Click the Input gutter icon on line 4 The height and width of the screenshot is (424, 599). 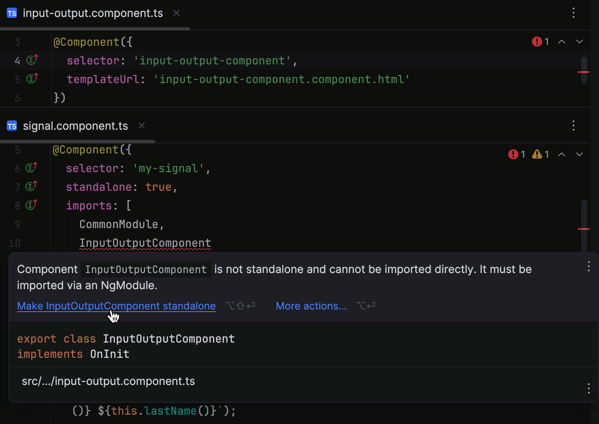pos(31,60)
